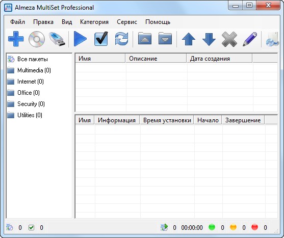
Task: Open the Сервис menu
Action: point(127,22)
